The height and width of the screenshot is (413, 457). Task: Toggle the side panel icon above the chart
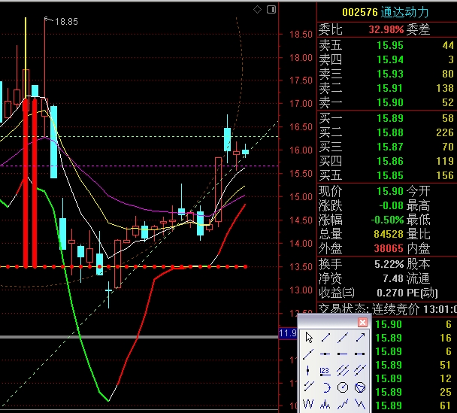click(x=271, y=10)
